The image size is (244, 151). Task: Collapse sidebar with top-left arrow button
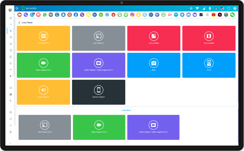tap(17, 8)
